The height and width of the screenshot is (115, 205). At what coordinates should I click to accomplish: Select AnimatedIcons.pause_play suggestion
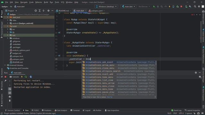(x=119, y=92)
